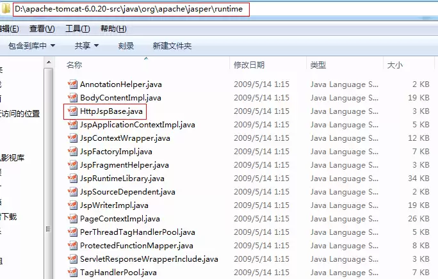
Task: Select the file name PerThreadTagHandlerPool.java
Action: [x=138, y=232]
